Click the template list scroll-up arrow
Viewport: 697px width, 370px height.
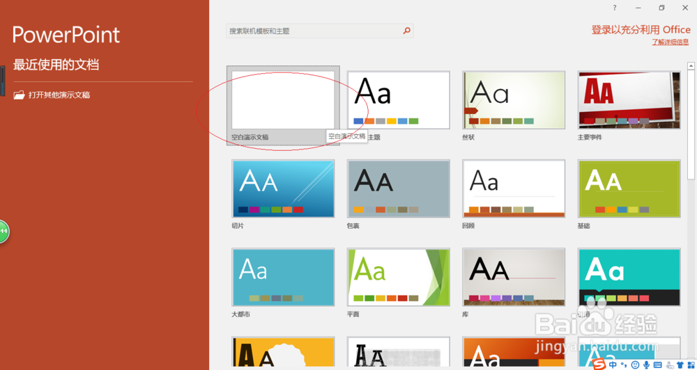(x=691, y=66)
